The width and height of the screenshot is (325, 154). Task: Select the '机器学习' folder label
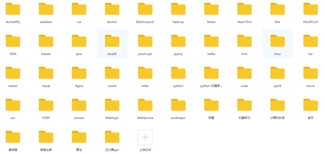click(x=244, y=118)
